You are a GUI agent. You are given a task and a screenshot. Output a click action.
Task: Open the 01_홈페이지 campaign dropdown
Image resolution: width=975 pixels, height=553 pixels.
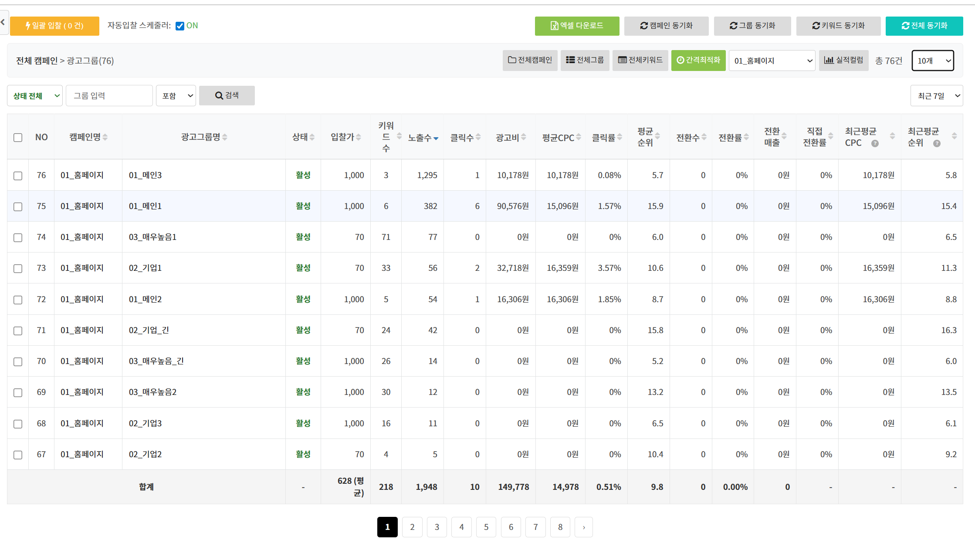772,61
